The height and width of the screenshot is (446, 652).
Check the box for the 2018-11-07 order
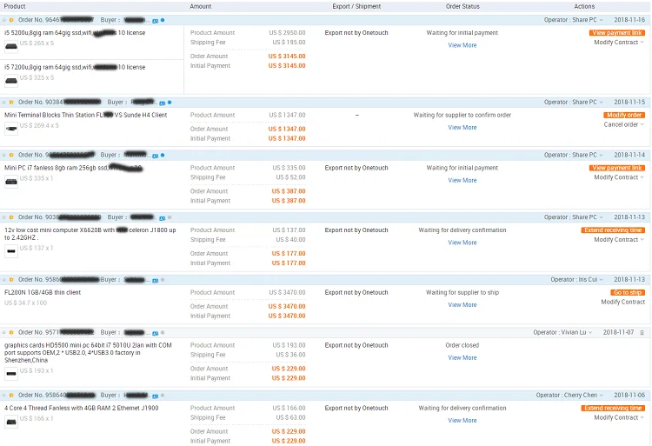click(x=4, y=332)
